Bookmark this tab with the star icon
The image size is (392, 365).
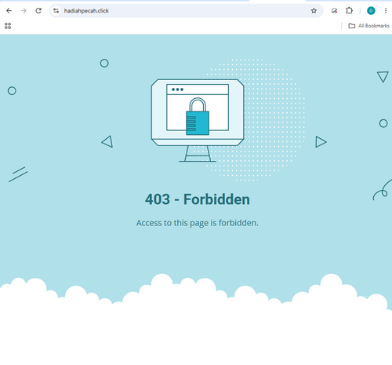coord(314,11)
